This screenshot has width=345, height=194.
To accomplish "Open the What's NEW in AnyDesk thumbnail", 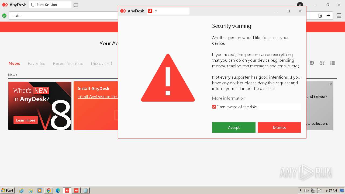I will pos(40,106).
